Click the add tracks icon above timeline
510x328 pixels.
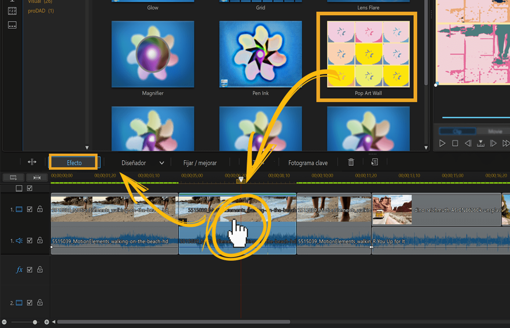(x=13, y=177)
